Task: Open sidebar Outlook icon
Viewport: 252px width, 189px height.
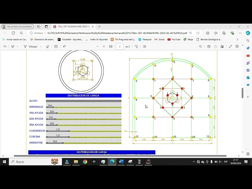Action: pos(248,78)
